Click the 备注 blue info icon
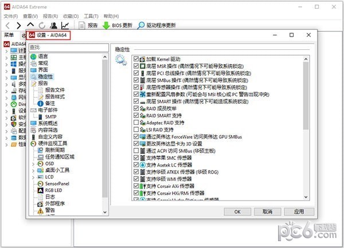The height and width of the screenshot is (248, 344). coord(40,104)
